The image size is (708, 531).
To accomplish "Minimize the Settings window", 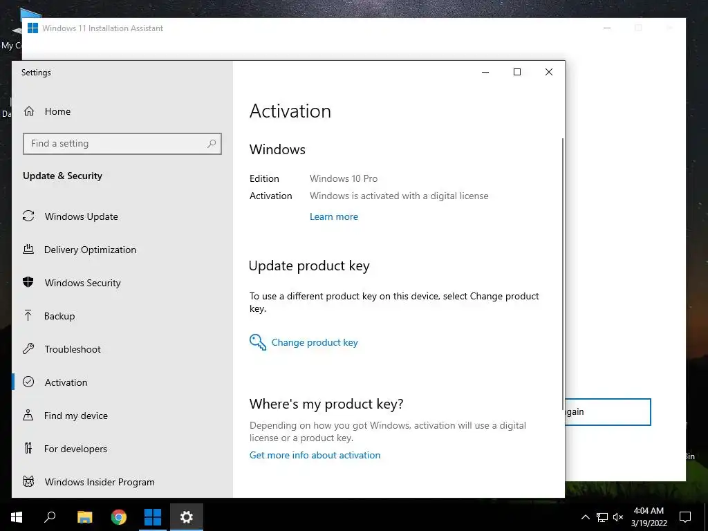I will [485, 72].
